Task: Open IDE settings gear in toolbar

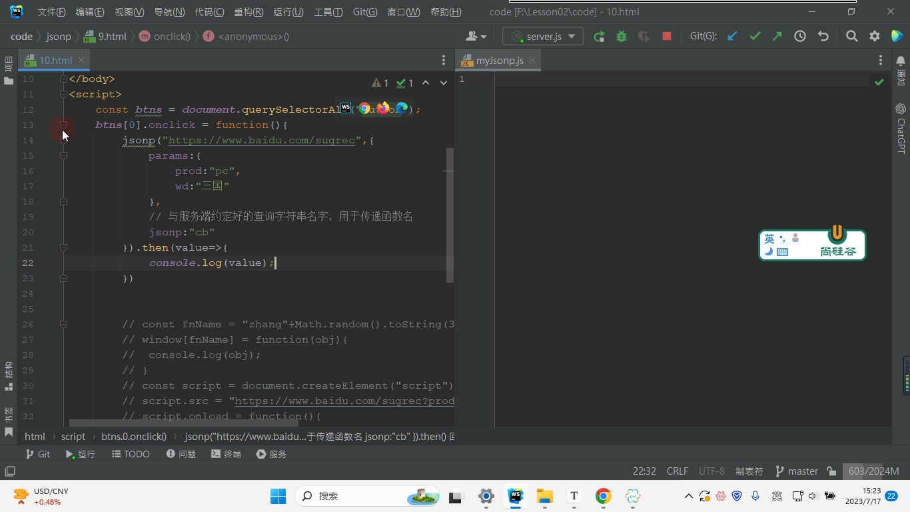Action: point(875,37)
